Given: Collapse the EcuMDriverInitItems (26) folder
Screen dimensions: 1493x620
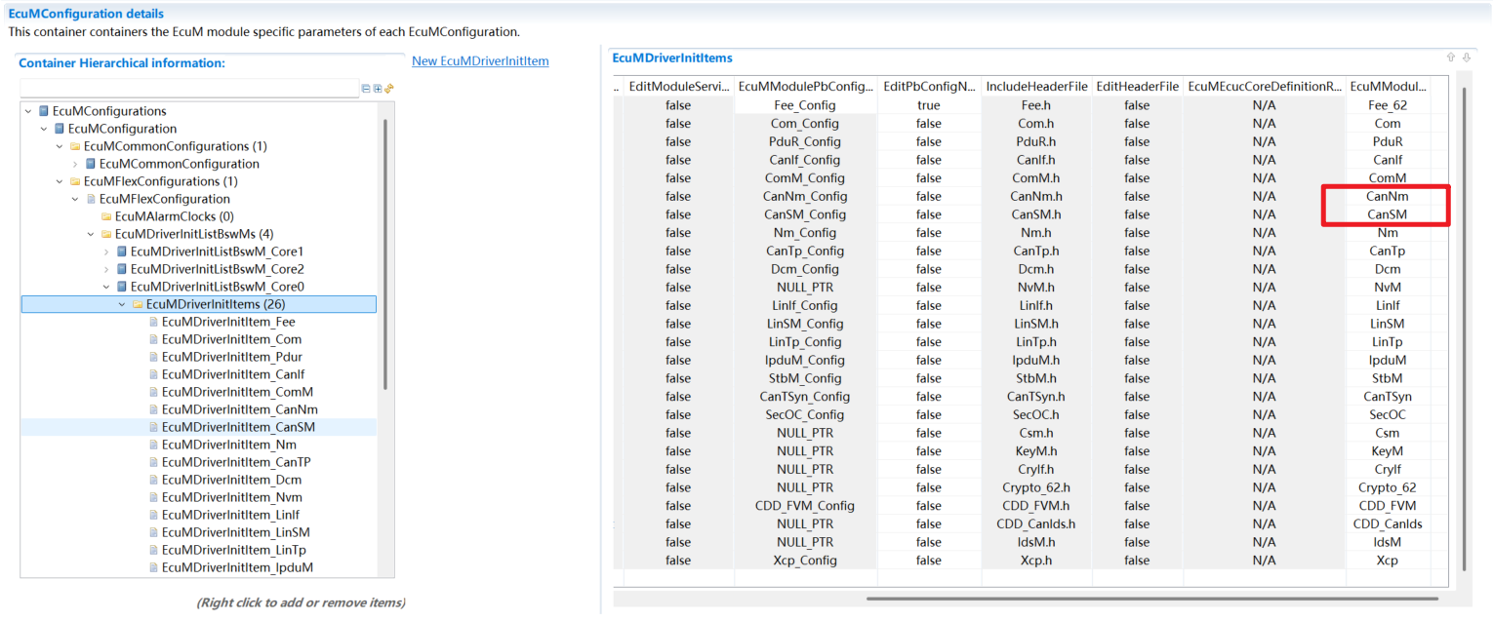Looking at the screenshot, I should coord(122,304).
